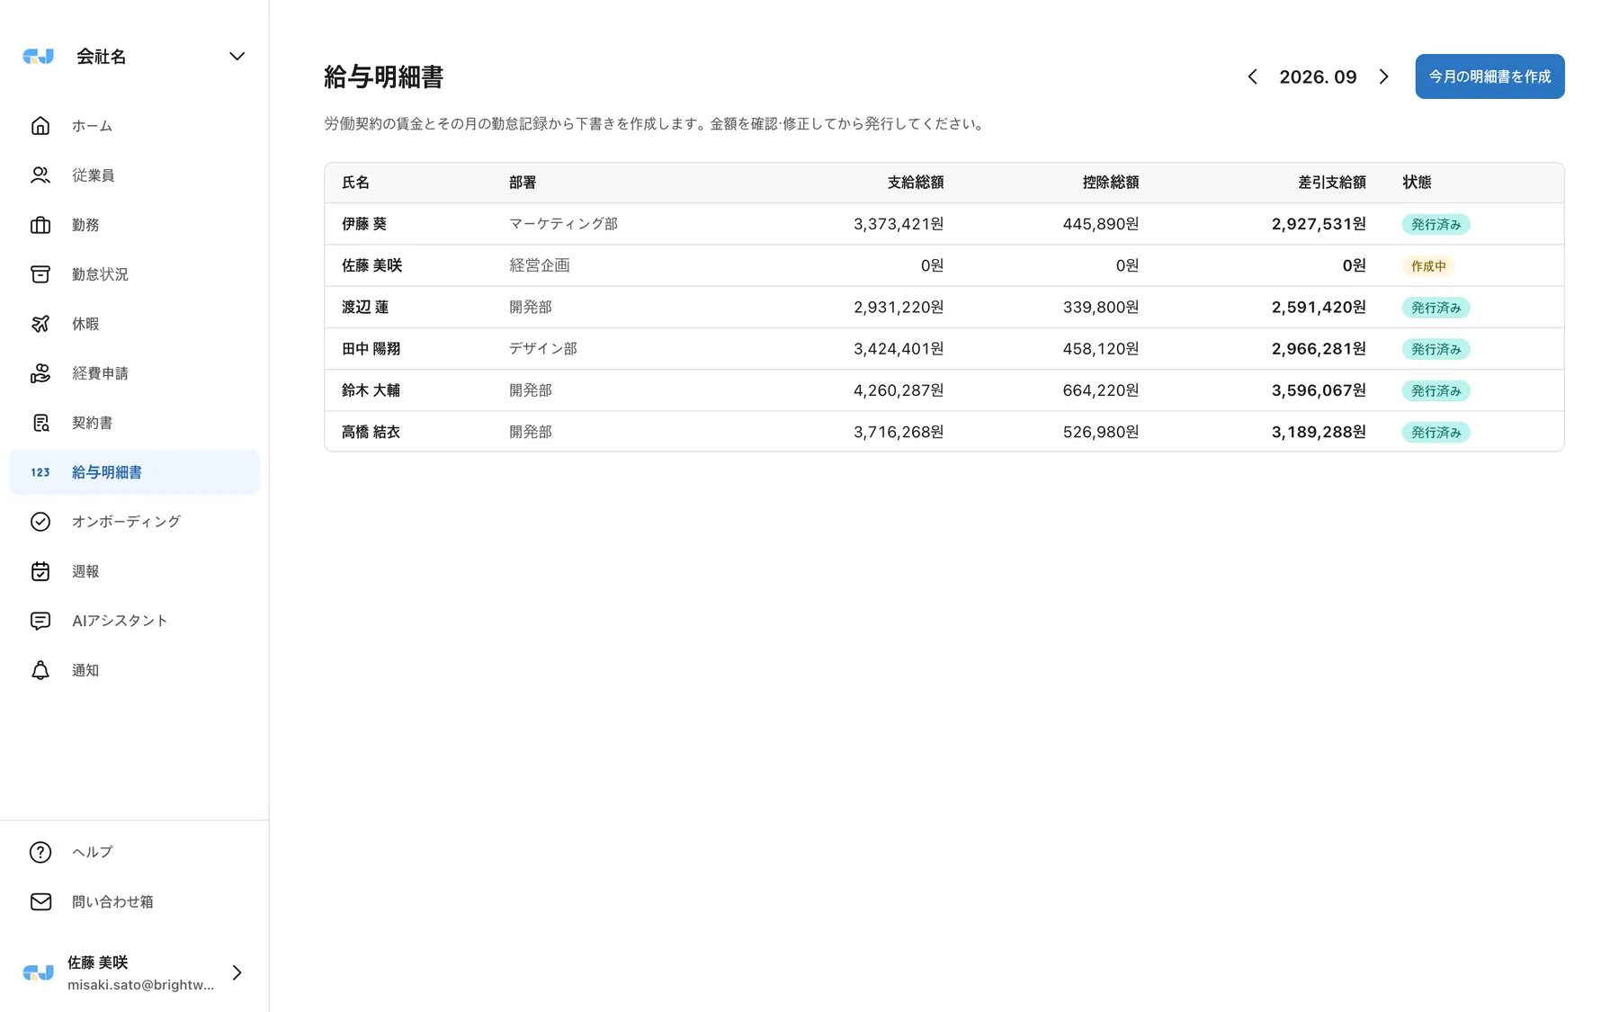Click the name 田中 陽翔 in the table
This screenshot has height=1012, width=1619.
371,349
